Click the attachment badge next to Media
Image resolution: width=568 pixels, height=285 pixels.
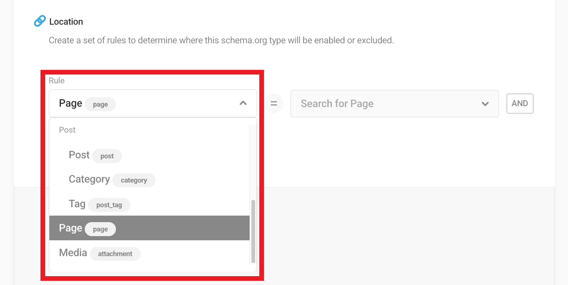tap(115, 254)
